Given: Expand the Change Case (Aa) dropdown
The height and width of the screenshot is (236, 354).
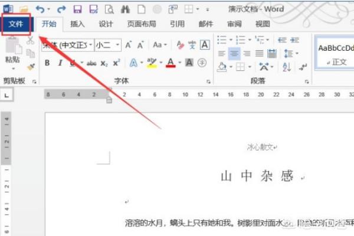Looking at the screenshot, I should [x=159, y=45].
